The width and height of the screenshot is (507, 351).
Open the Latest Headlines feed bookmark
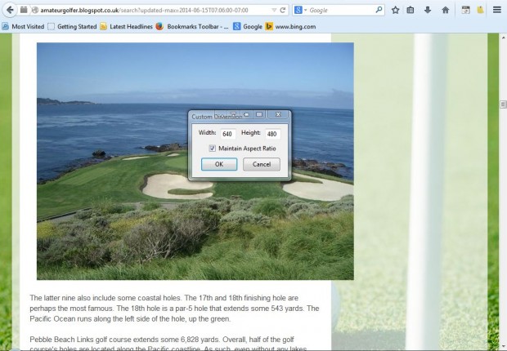tap(126, 27)
